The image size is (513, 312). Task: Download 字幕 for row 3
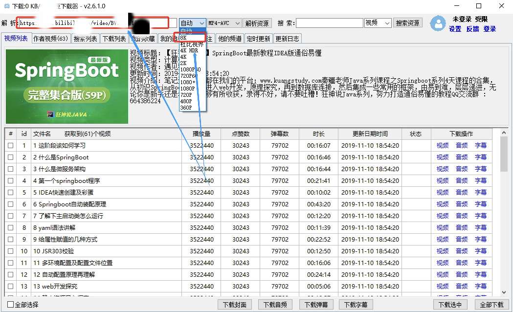click(x=481, y=169)
